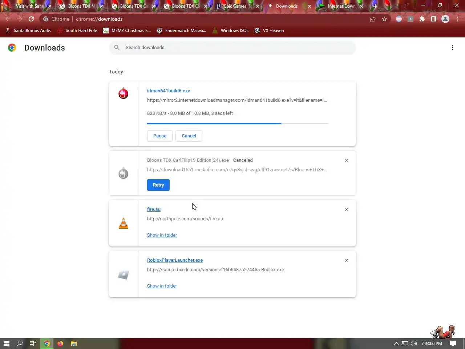Open Task View on the taskbar
465x349 pixels.
[x=33, y=344]
